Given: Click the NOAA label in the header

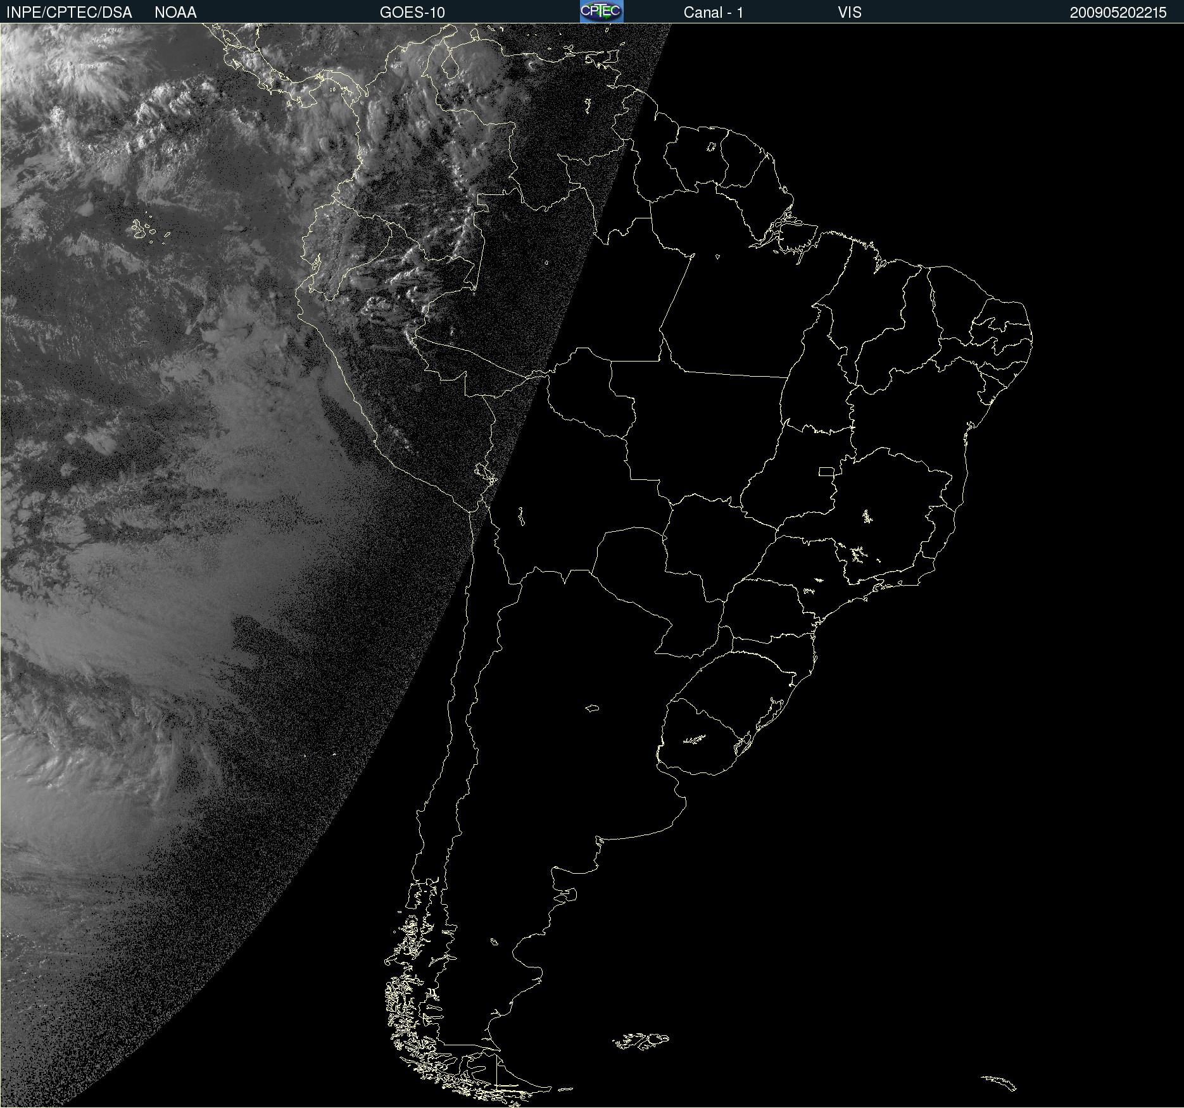Looking at the screenshot, I should (x=175, y=13).
